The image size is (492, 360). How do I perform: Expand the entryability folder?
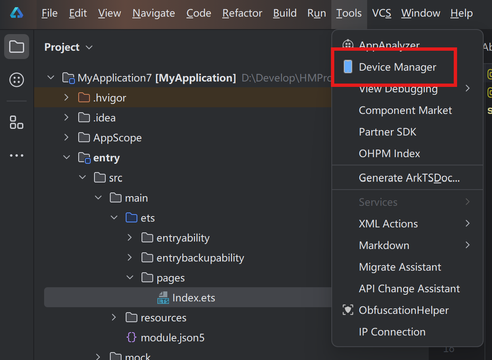pyautogui.click(x=129, y=237)
